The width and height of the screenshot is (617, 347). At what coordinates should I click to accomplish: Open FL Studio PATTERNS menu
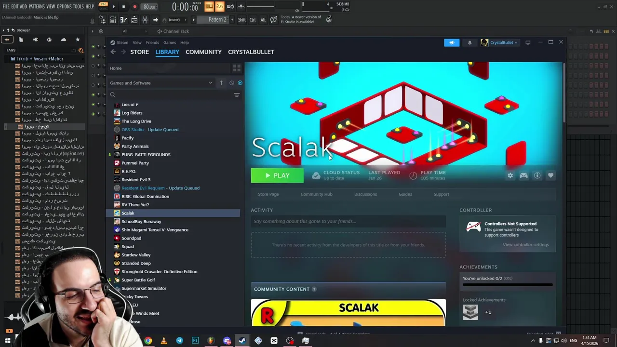pyautogui.click(x=37, y=7)
